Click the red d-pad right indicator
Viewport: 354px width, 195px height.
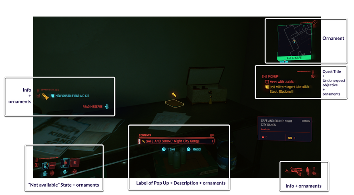coord(52,173)
